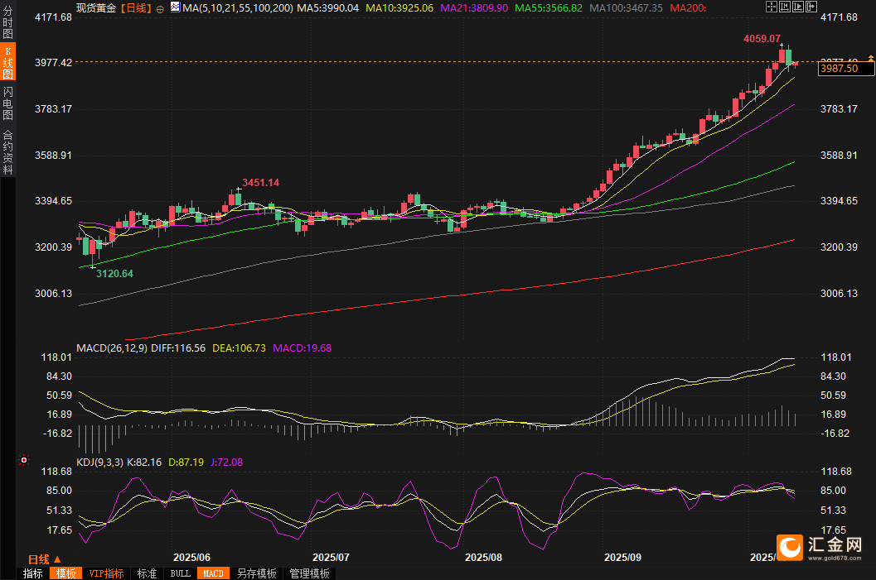876x580 pixels.
Task: Click the 管理模板 button
Action: [x=309, y=573]
